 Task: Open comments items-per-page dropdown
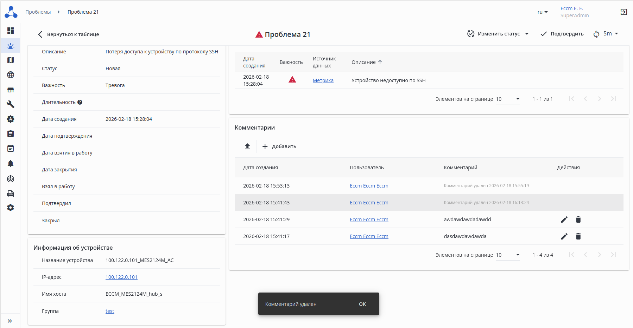(508, 255)
